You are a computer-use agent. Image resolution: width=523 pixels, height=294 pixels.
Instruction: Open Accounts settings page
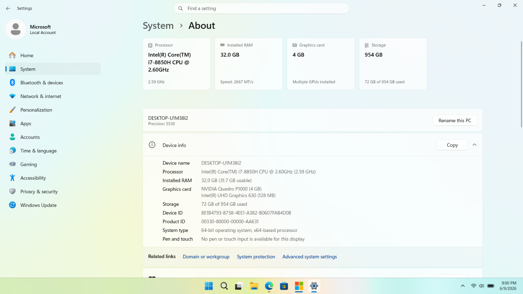[x=53, y=137]
